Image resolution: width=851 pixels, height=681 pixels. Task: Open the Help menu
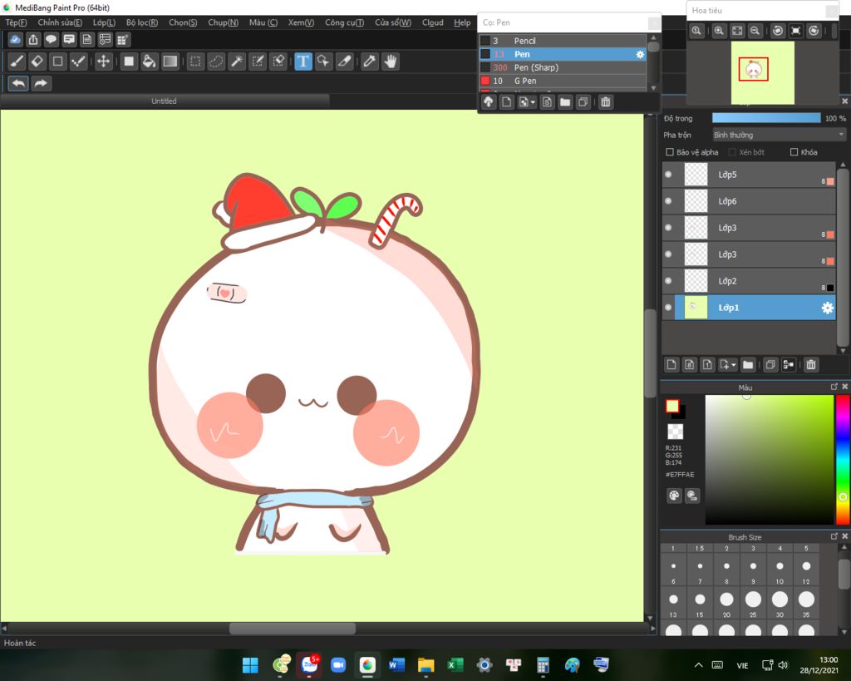[462, 22]
